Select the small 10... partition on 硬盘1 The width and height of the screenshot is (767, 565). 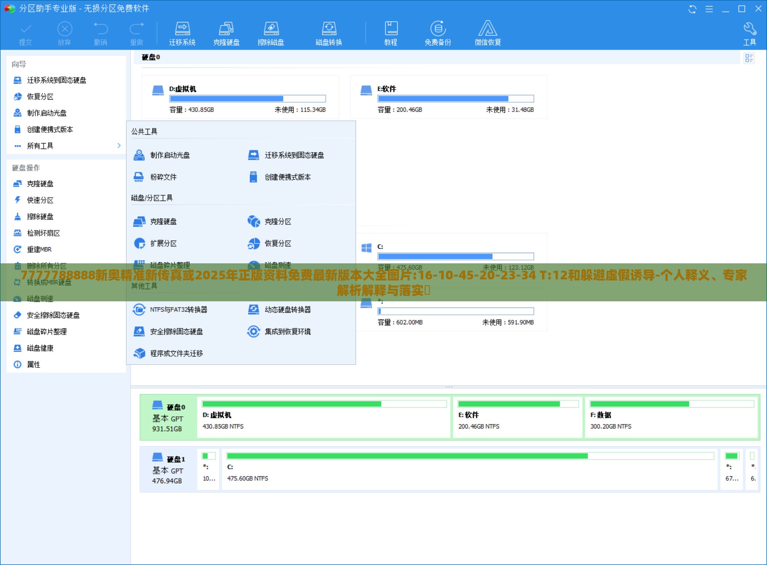click(x=209, y=470)
